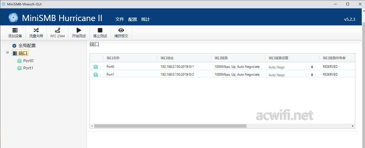Viewport: 365px width, 148px height.
Task: Click the 端口链路 column header
Action: pos(221,58)
